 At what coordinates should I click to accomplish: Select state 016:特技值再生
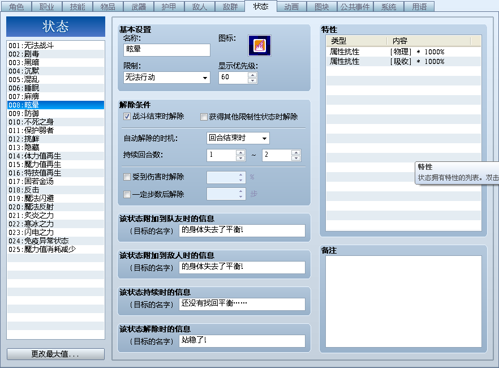click(x=55, y=173)
